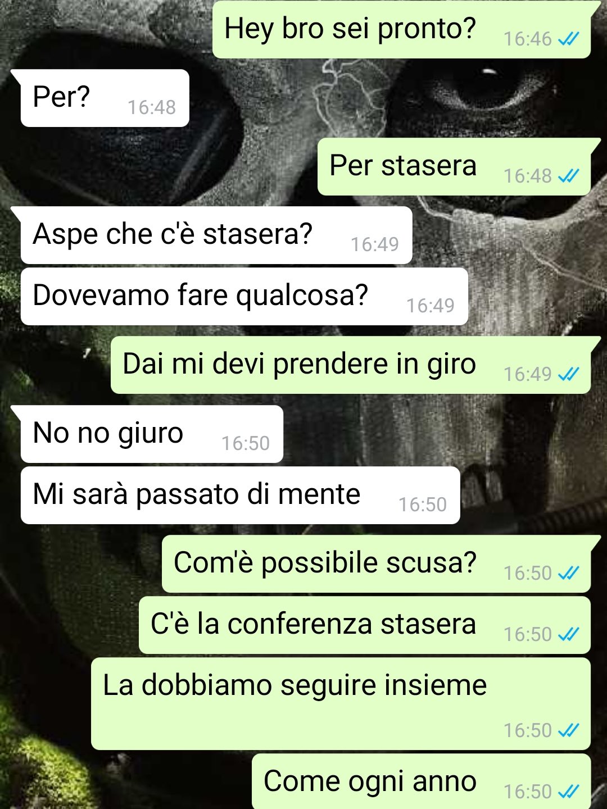The image size is (607, 809).
Task: Select the 'C'è la conferenza stasera' message
Action: [365, 625]
